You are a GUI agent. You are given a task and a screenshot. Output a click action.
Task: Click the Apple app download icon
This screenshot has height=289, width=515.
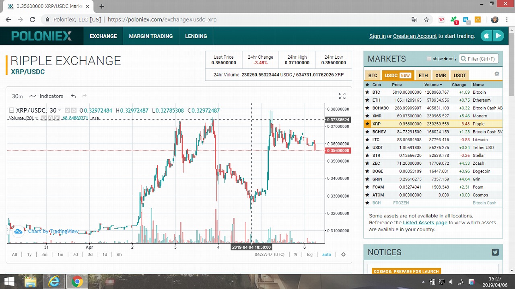486,36
